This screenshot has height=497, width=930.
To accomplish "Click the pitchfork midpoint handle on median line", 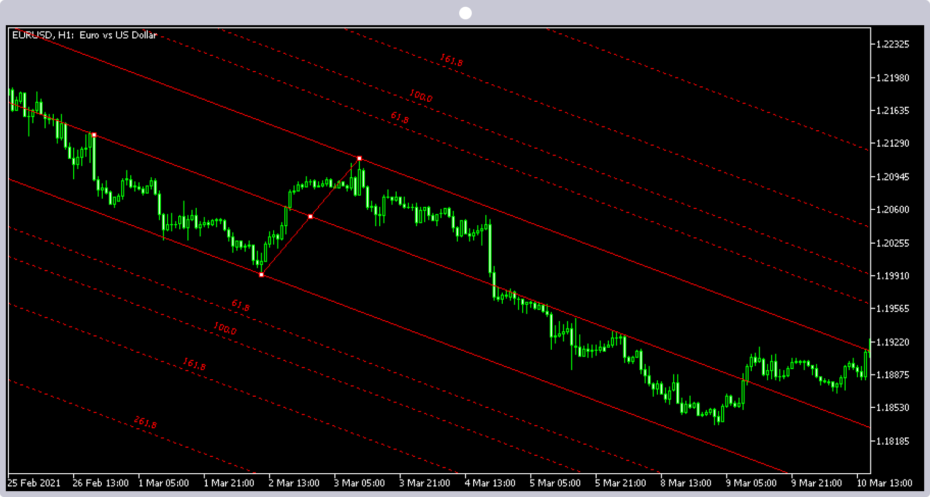I will click(310, 217).
